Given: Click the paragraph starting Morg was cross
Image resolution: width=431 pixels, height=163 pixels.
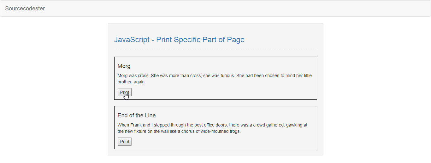Looking at the screenshot, I should tap(215, 79).
